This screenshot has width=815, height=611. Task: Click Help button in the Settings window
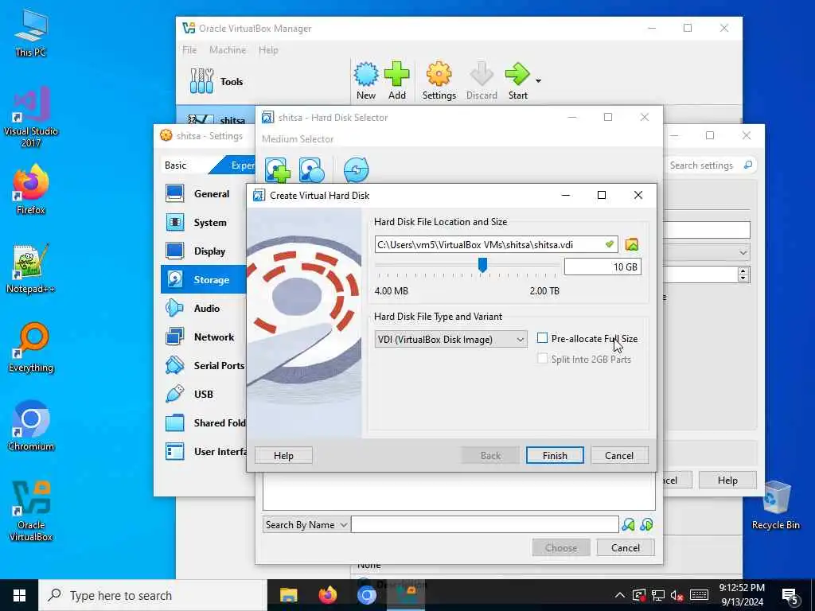727,480
